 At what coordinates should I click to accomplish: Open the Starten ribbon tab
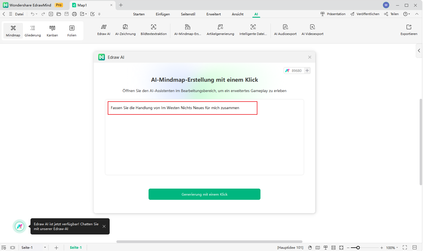click(139, 14)
